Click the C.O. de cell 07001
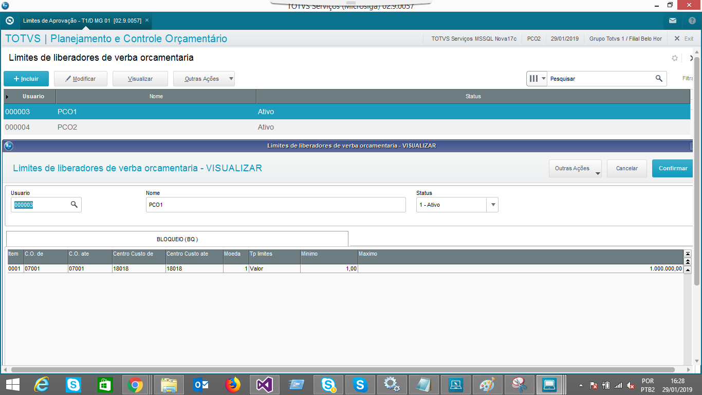 click(x=46, y=268)
